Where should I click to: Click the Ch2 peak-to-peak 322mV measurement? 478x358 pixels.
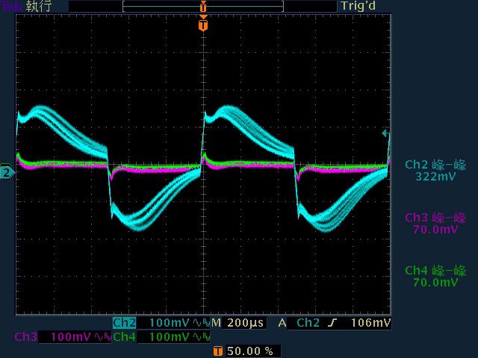[435, 170]
